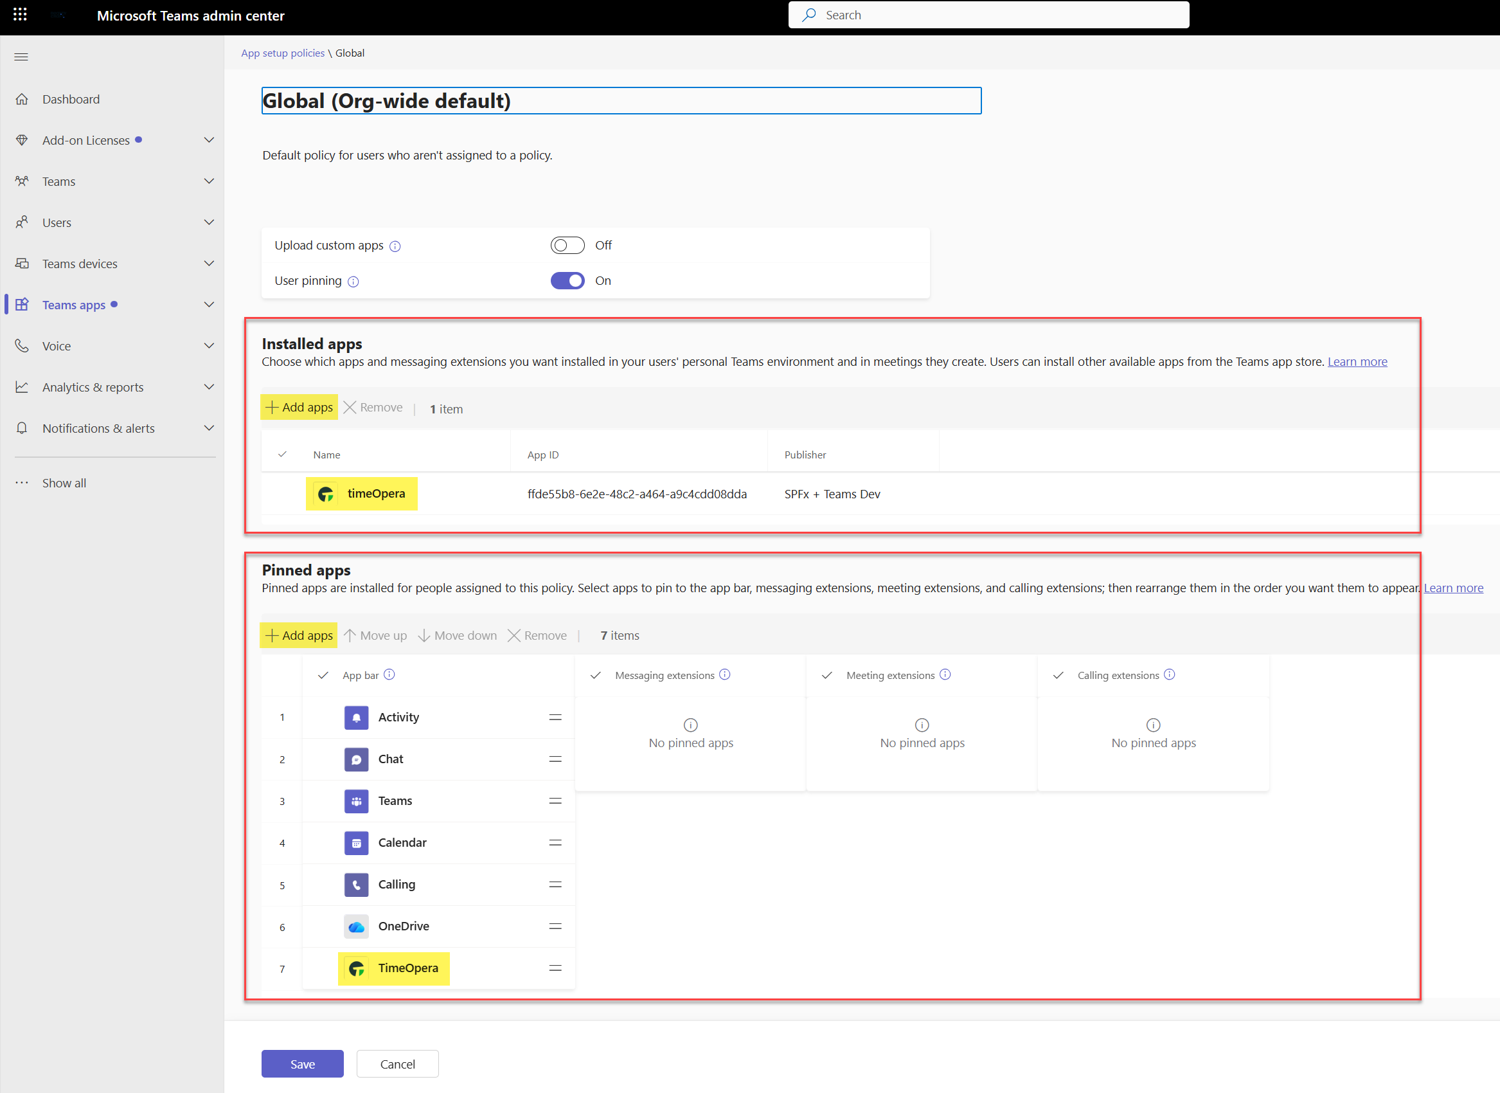The image size is (1500, 1093).
Task: Open Learn more link under Pinned apps
Action: coord(1453,588)
